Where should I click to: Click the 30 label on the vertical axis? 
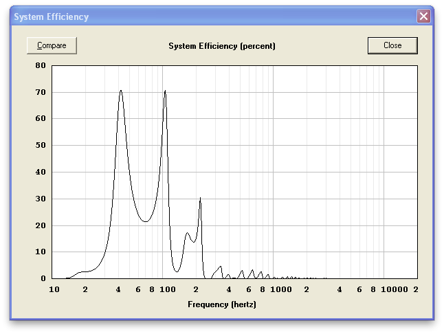41,199
